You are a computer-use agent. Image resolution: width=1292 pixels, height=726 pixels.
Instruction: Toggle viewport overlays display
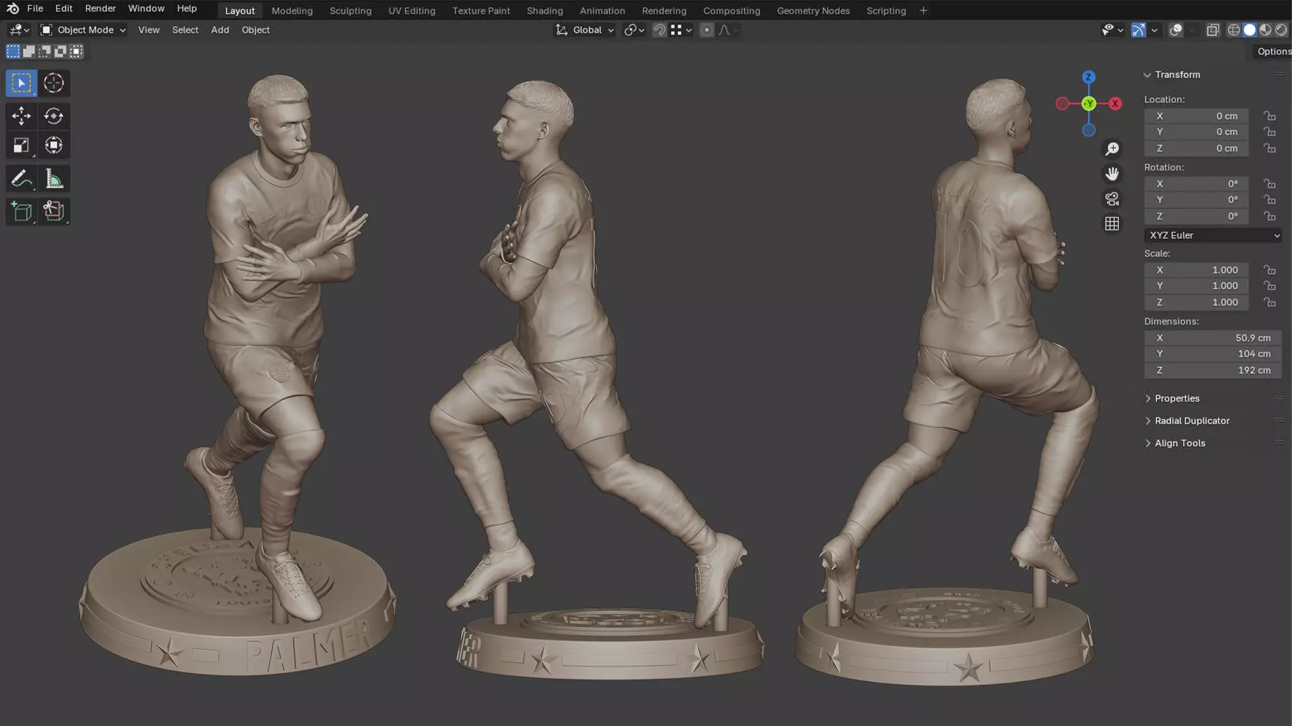click(x=1176, y=30)
